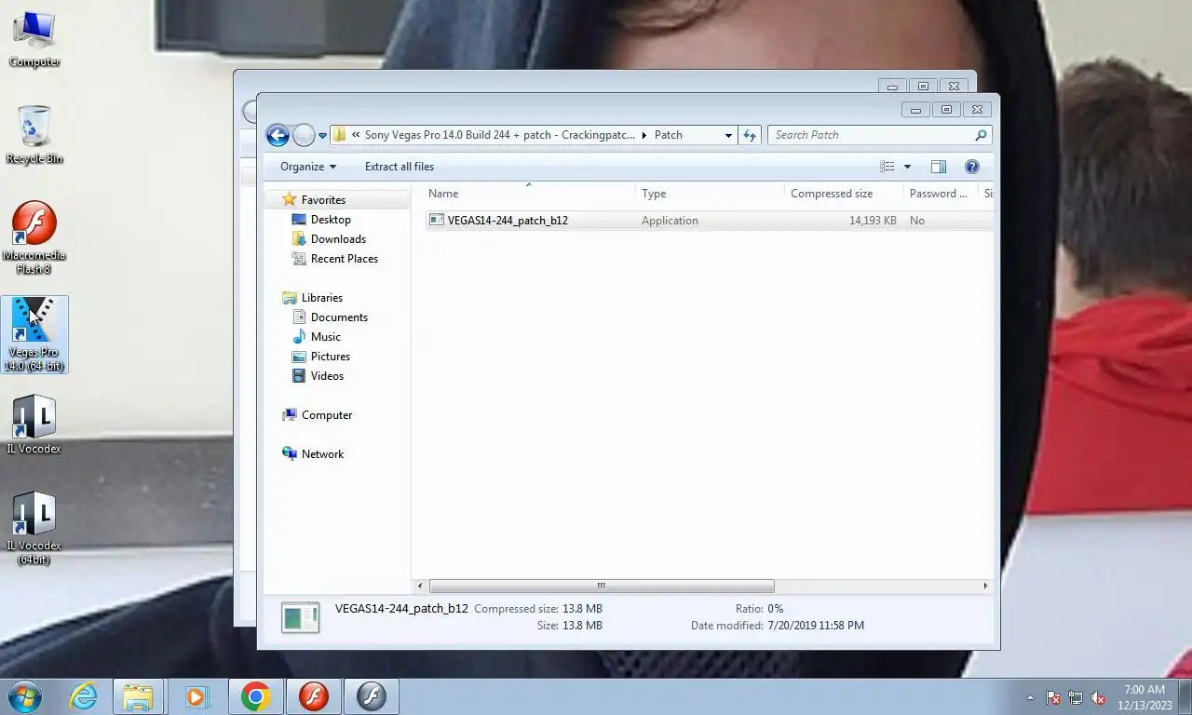Click the Action Center flag tray icon
This screenshot has width=1192, height=715.
tap(1053, 697)
